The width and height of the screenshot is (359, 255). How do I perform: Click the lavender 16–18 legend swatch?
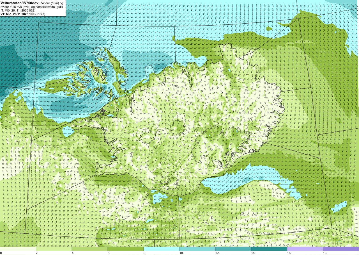click(305, 249)
